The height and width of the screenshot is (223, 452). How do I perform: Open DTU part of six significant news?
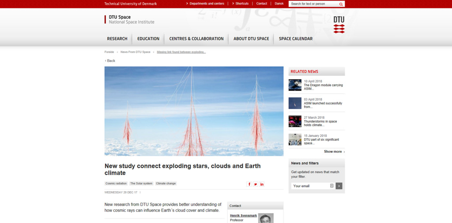pos(321,141)
